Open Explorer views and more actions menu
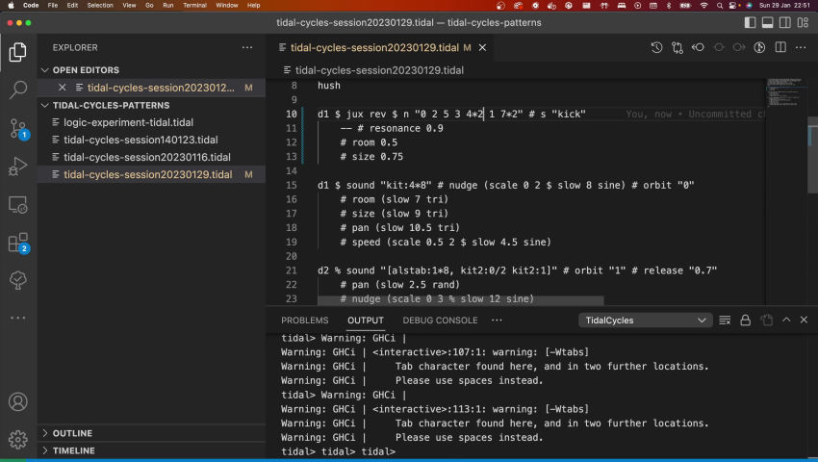 pyautogui.click(x=247, y=47)
